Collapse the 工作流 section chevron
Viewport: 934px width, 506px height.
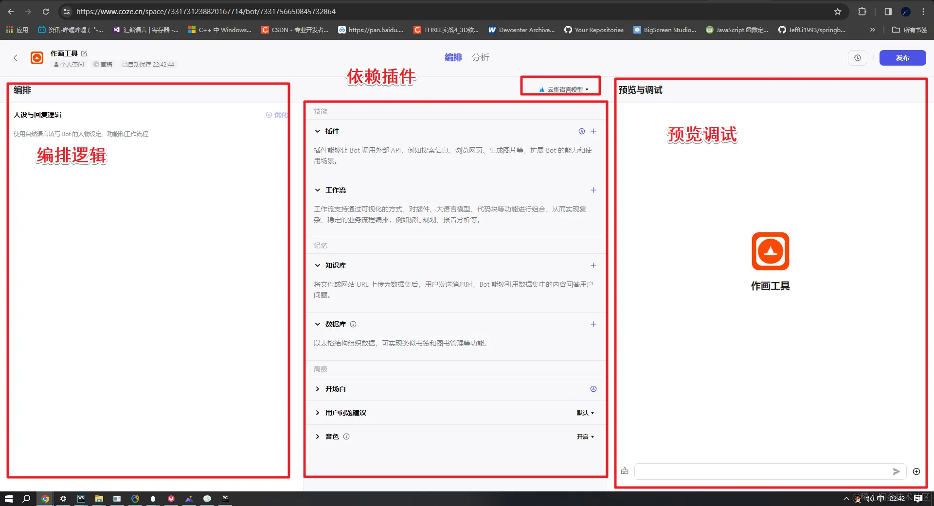[318, 190]
